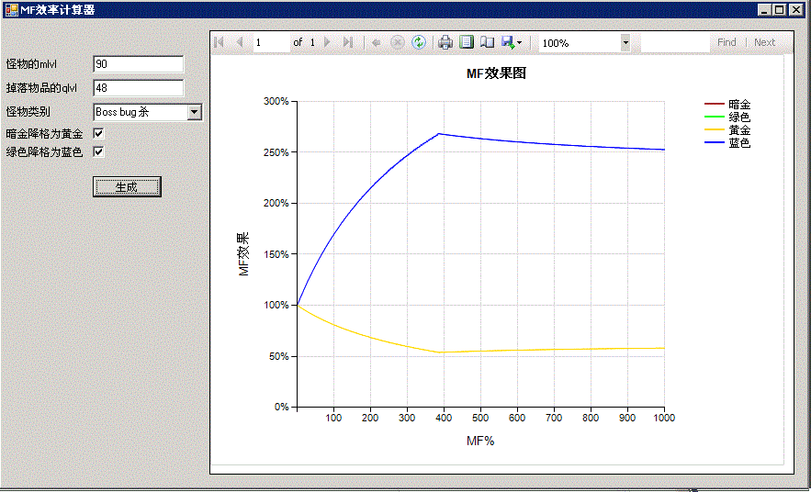Click the First Page navigation icon
Image resolution: width=811 pixels, height=492 pixels.
[x=219, y=42]
